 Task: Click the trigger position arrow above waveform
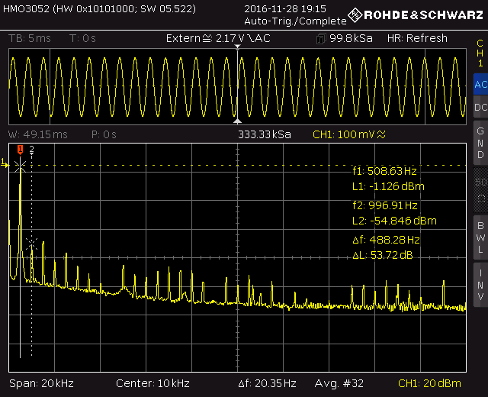[238, 48]
